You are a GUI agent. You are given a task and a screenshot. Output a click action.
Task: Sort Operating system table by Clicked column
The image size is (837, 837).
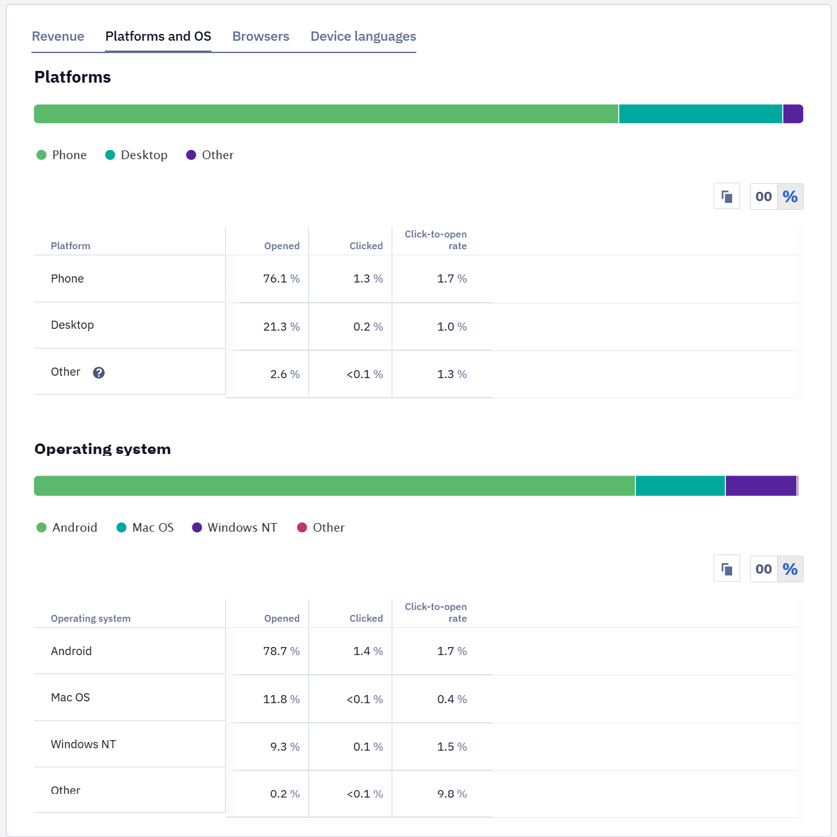[x=366, y=618]
